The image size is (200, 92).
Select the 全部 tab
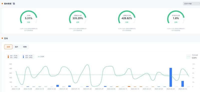(8, 47)
